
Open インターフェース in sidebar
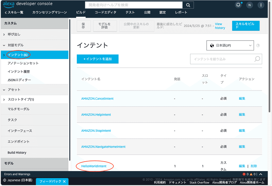20,131
